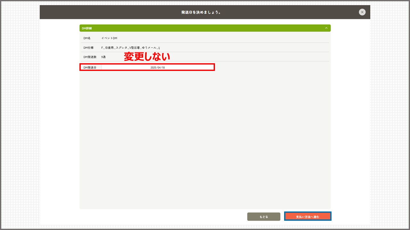Click the DM仕様 label
The height and width of the screenshot is (230, 410).
click(x=88, y=48)
